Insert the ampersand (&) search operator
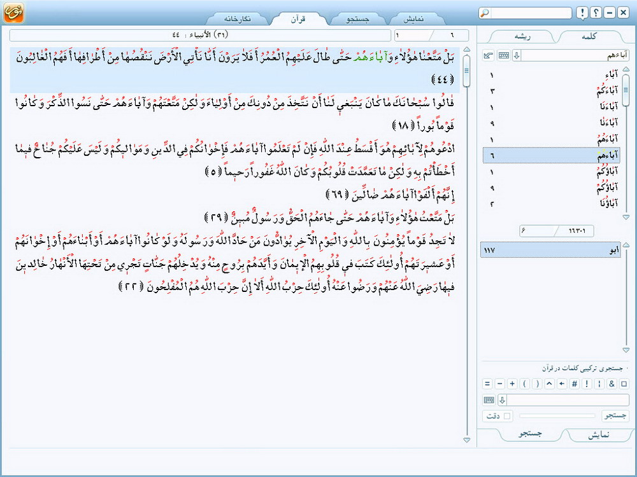The image size is (637, 477). pos(612,384)
